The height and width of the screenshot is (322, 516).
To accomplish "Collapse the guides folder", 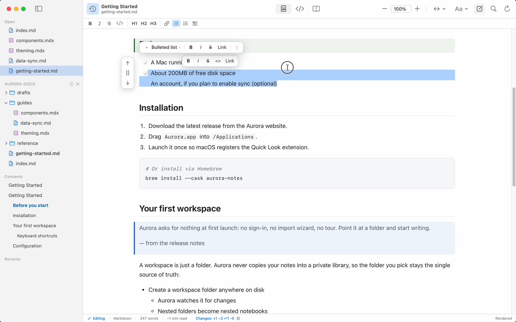I will 6,103.
